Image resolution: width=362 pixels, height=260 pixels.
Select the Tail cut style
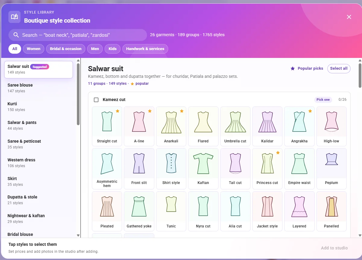tap(235, 169)
